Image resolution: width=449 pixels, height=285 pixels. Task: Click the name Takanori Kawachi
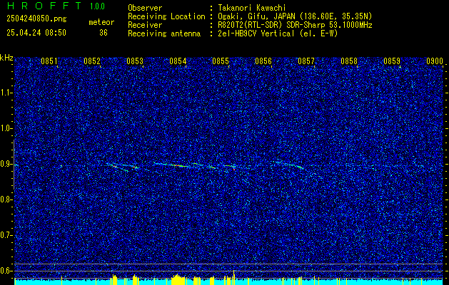251,8
